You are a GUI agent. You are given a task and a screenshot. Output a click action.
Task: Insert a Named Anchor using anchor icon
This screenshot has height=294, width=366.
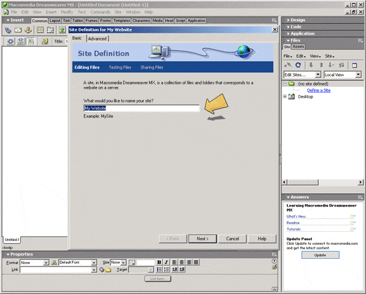[x=28, y=30]
